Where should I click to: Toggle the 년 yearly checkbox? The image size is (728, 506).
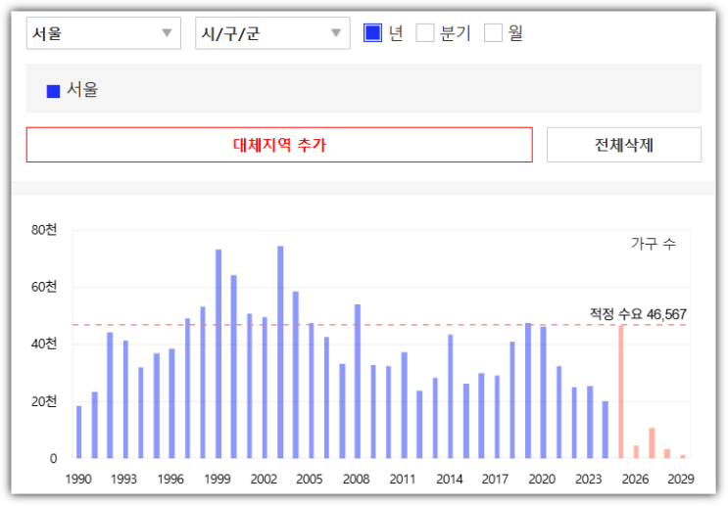(373, 33)
